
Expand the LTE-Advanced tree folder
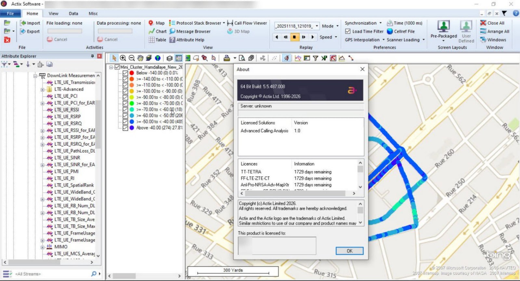pyautogui.click(x=42, y=89)
